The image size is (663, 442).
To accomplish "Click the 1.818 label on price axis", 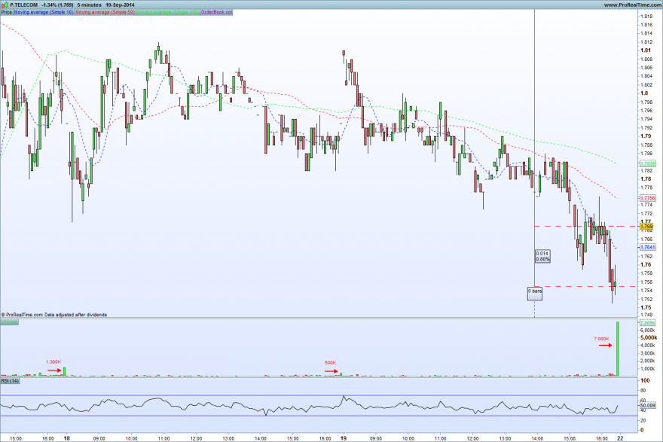I will 646,17.
